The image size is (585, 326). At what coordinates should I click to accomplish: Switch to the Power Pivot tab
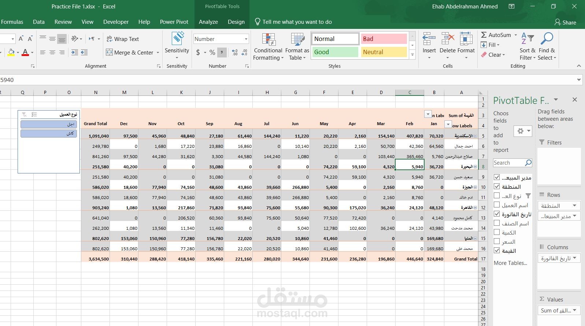coord(174,22)
